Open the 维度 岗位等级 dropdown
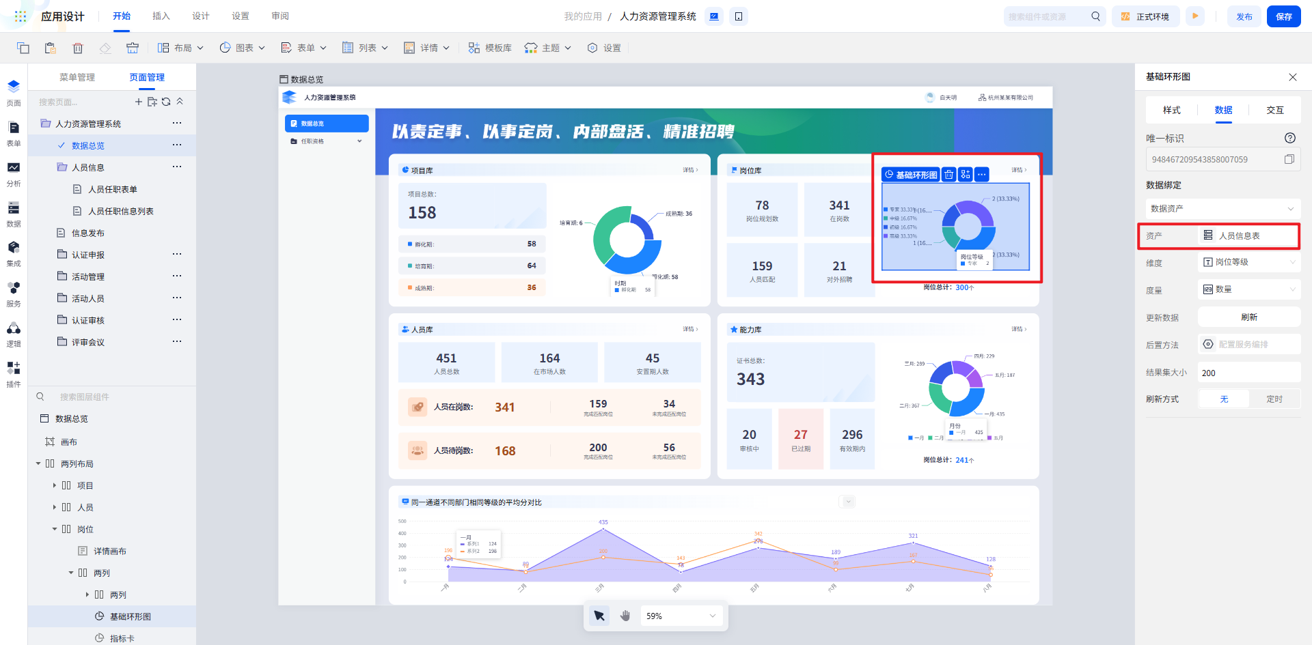The height and width of the screenshot is (645, 1312). [1248, 262]
